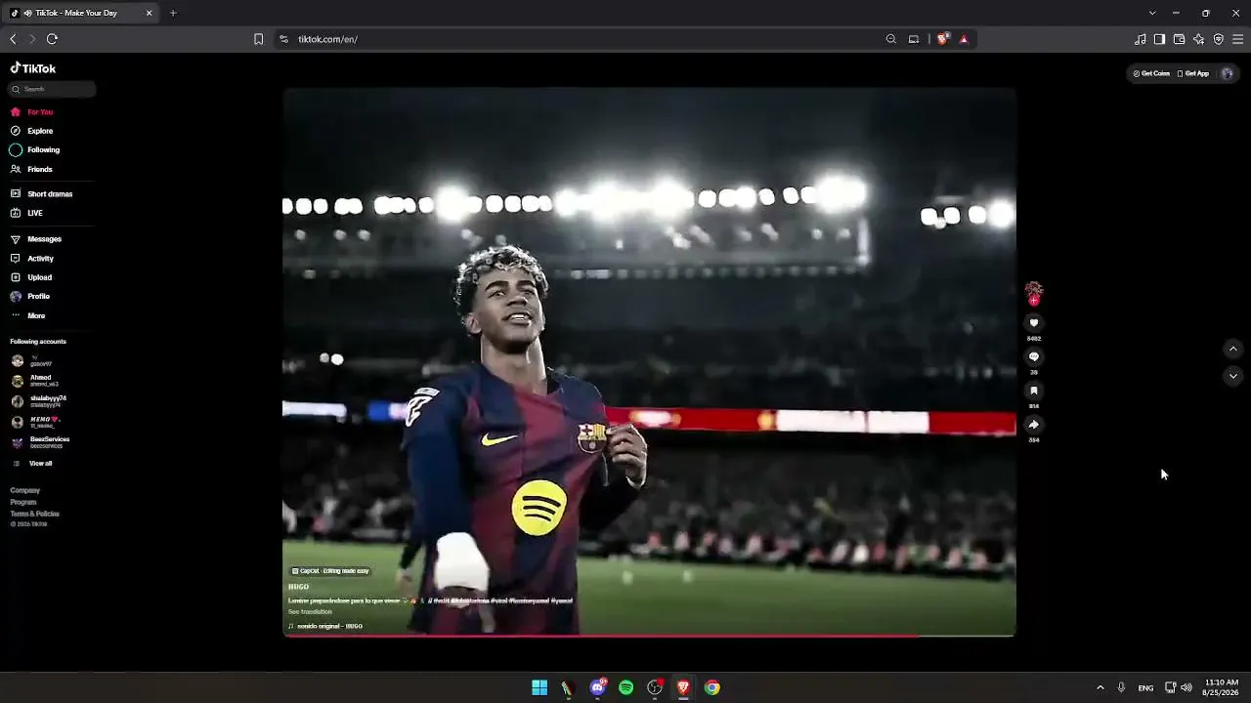Screen dimensions: 1251x703
Task: Close the TikTok - Make Your Day tab
Action: [x=149, y=13]
